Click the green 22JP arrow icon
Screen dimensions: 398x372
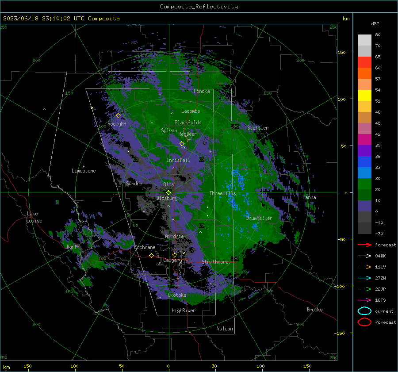click(364, 289)
